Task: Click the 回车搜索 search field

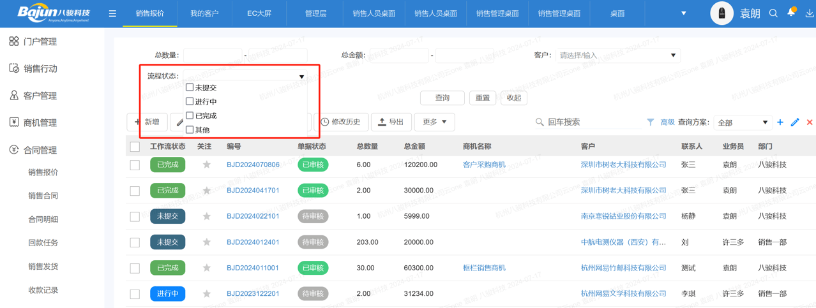Action: click(x=587, y=122)
